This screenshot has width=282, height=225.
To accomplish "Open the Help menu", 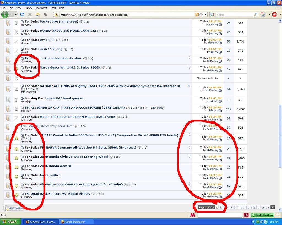I will (61, 8).
